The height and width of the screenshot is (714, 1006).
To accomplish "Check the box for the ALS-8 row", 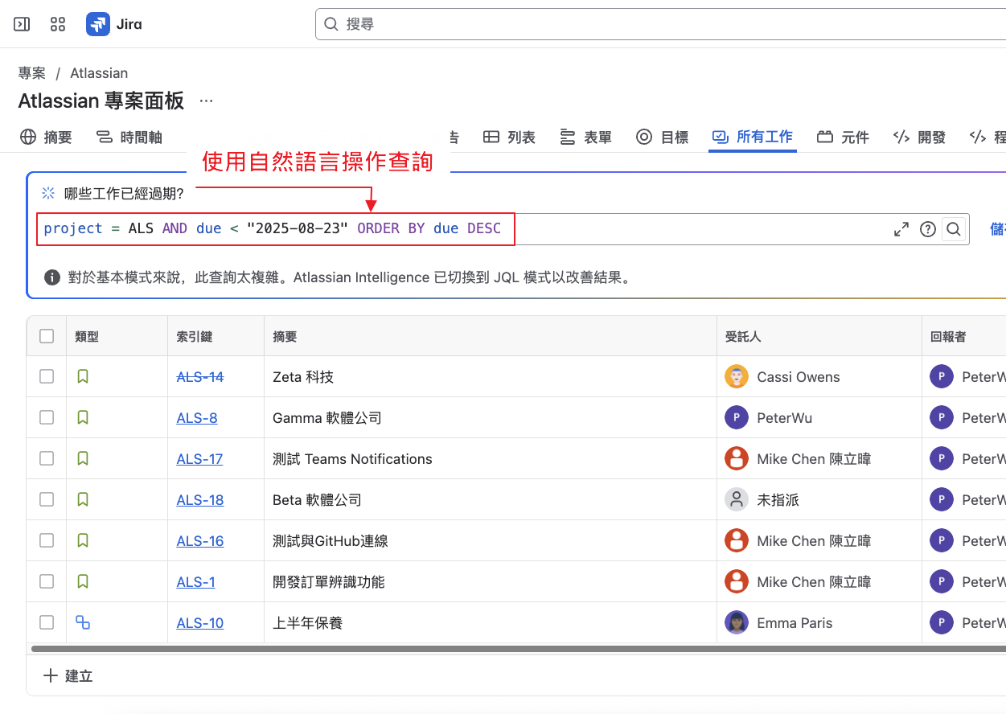I will (47, 417).
